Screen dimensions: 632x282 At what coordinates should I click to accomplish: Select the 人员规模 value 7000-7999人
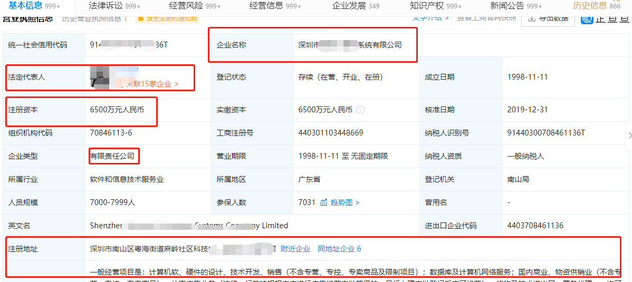(112, 202)
